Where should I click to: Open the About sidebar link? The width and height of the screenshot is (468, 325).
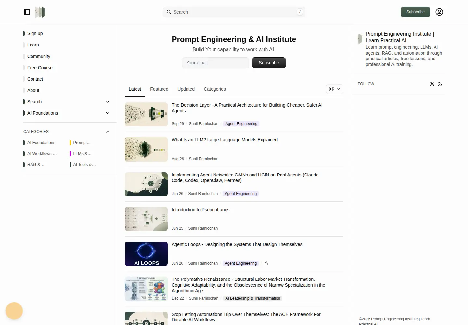click(x=33, y=90)
